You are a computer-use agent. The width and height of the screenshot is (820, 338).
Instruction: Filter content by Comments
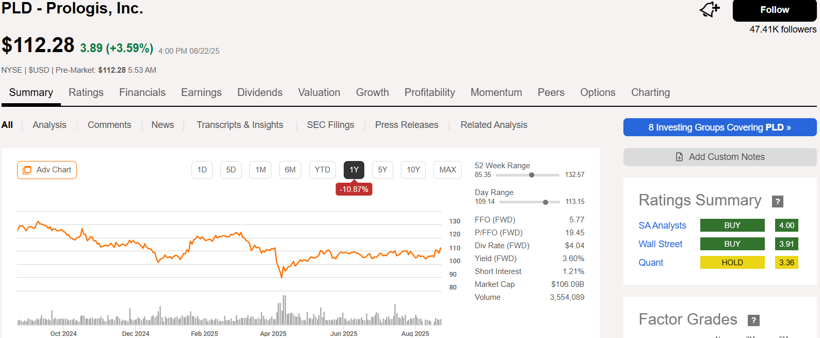(109, 125)
